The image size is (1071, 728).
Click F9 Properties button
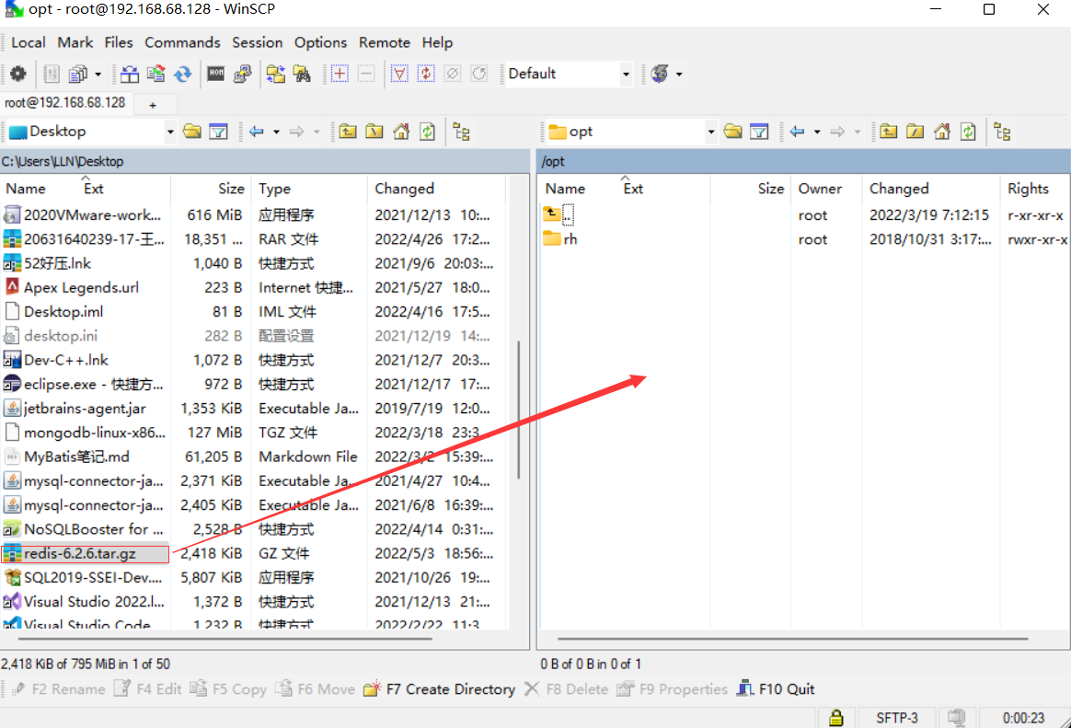point(672,689)
